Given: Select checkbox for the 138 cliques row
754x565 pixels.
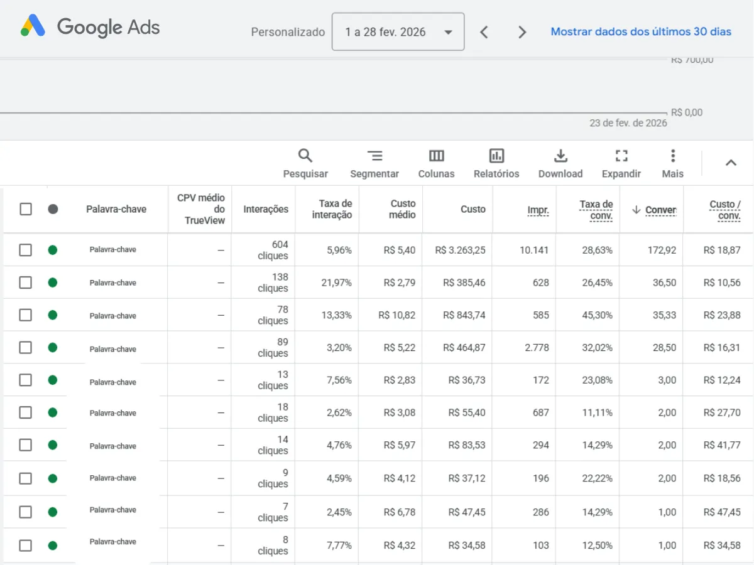Looking at the screenshot, I should click(25, 282).
